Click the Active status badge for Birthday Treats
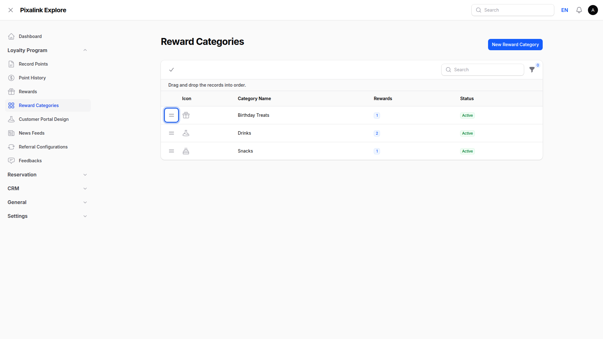The image size is (603, 339). coord(467,116)
